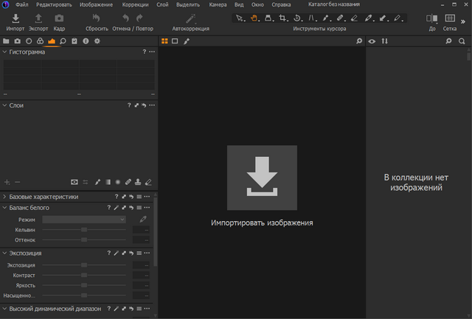Click the Кельвин slider handle

click(84, 230)
